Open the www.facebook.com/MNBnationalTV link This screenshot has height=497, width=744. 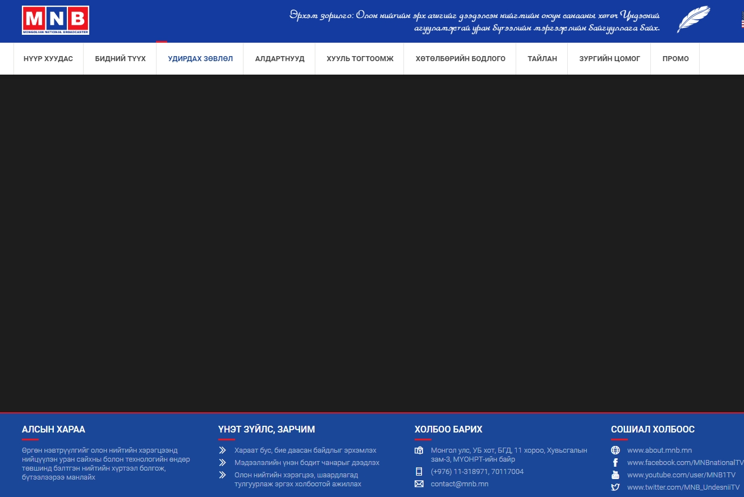point(685,462)
